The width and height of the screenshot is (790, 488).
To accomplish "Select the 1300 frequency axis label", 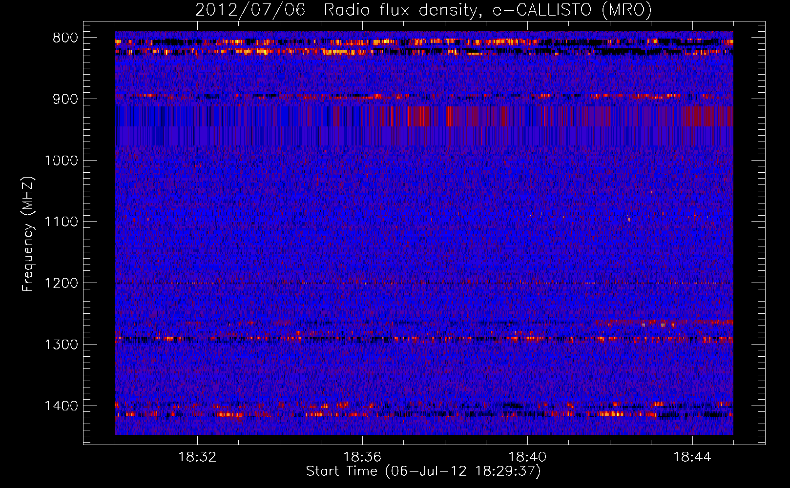I will click(x=61, y=345).
